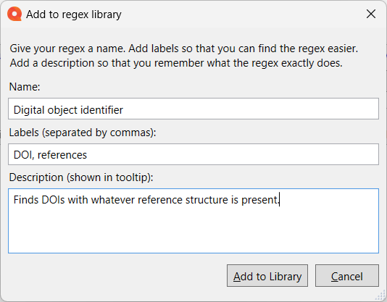
Task: Confirm with the Add to Library button
Action: (x=267, y=276)
